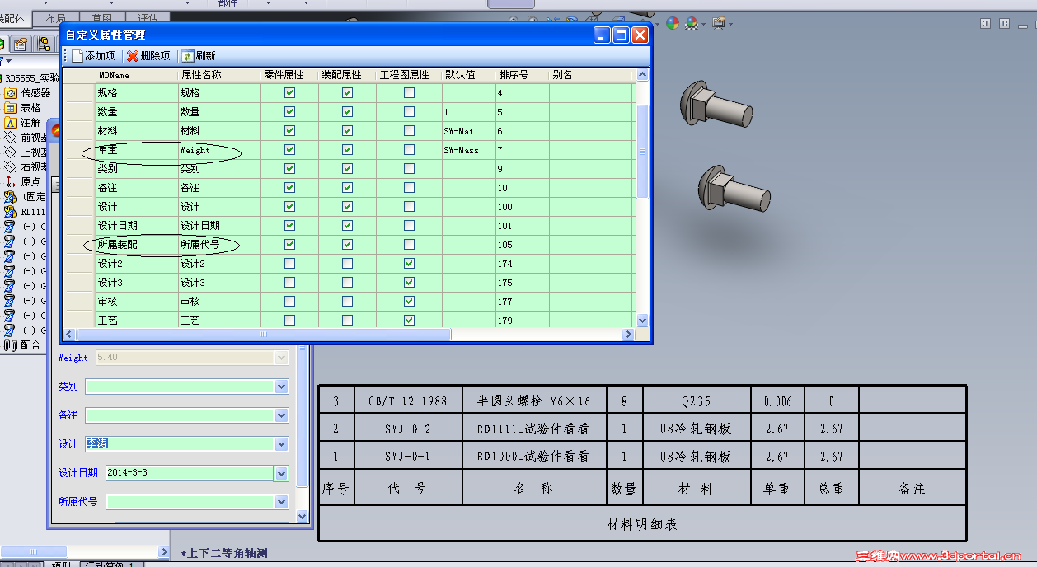This screenshot has height=567, width=1037.
Task: Click the BOM cell GB/T 12-1988
Action: [x=408, y=401]
